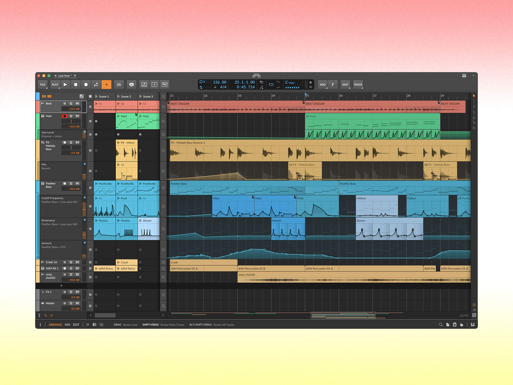Screen dimensions: 513x385
Task: Mute the Panther Bass track
Action: [77, 184]
